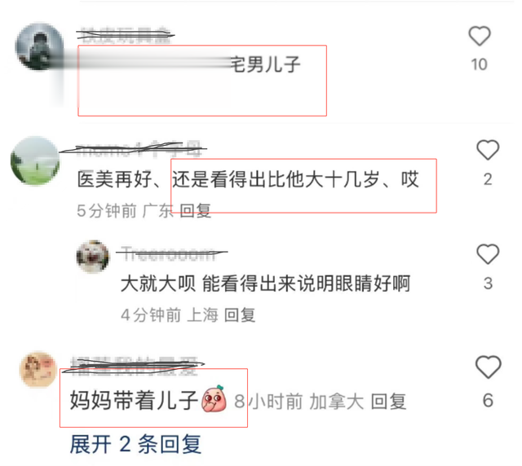Tap heart icon beside 医美再好 comment
This screenshot has height=466, width=522.
pos(488,150)
